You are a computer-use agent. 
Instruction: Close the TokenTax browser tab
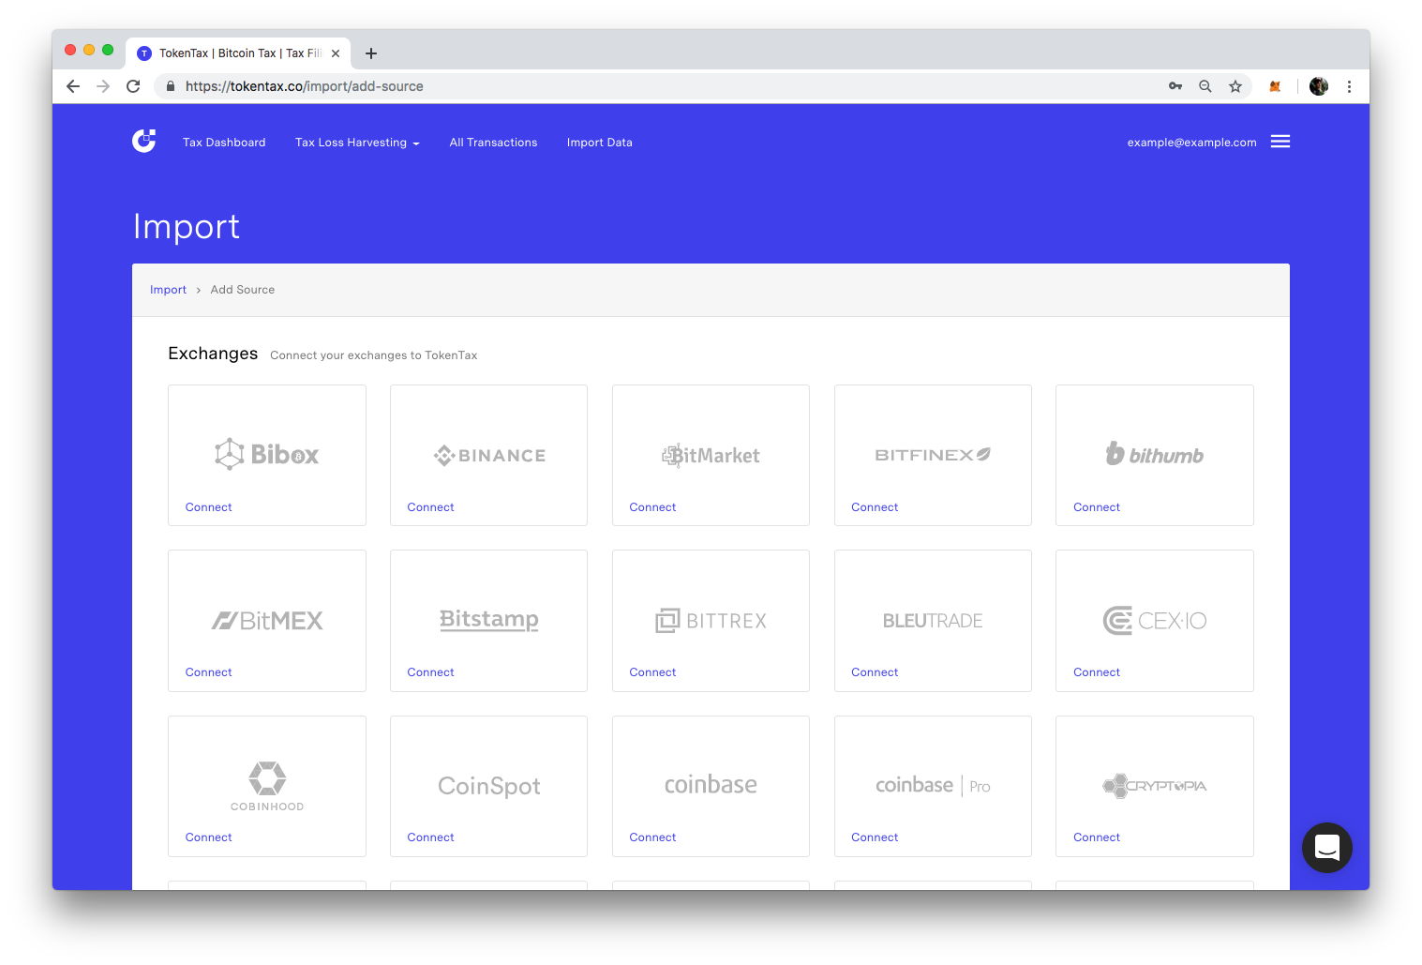(336, 53)
